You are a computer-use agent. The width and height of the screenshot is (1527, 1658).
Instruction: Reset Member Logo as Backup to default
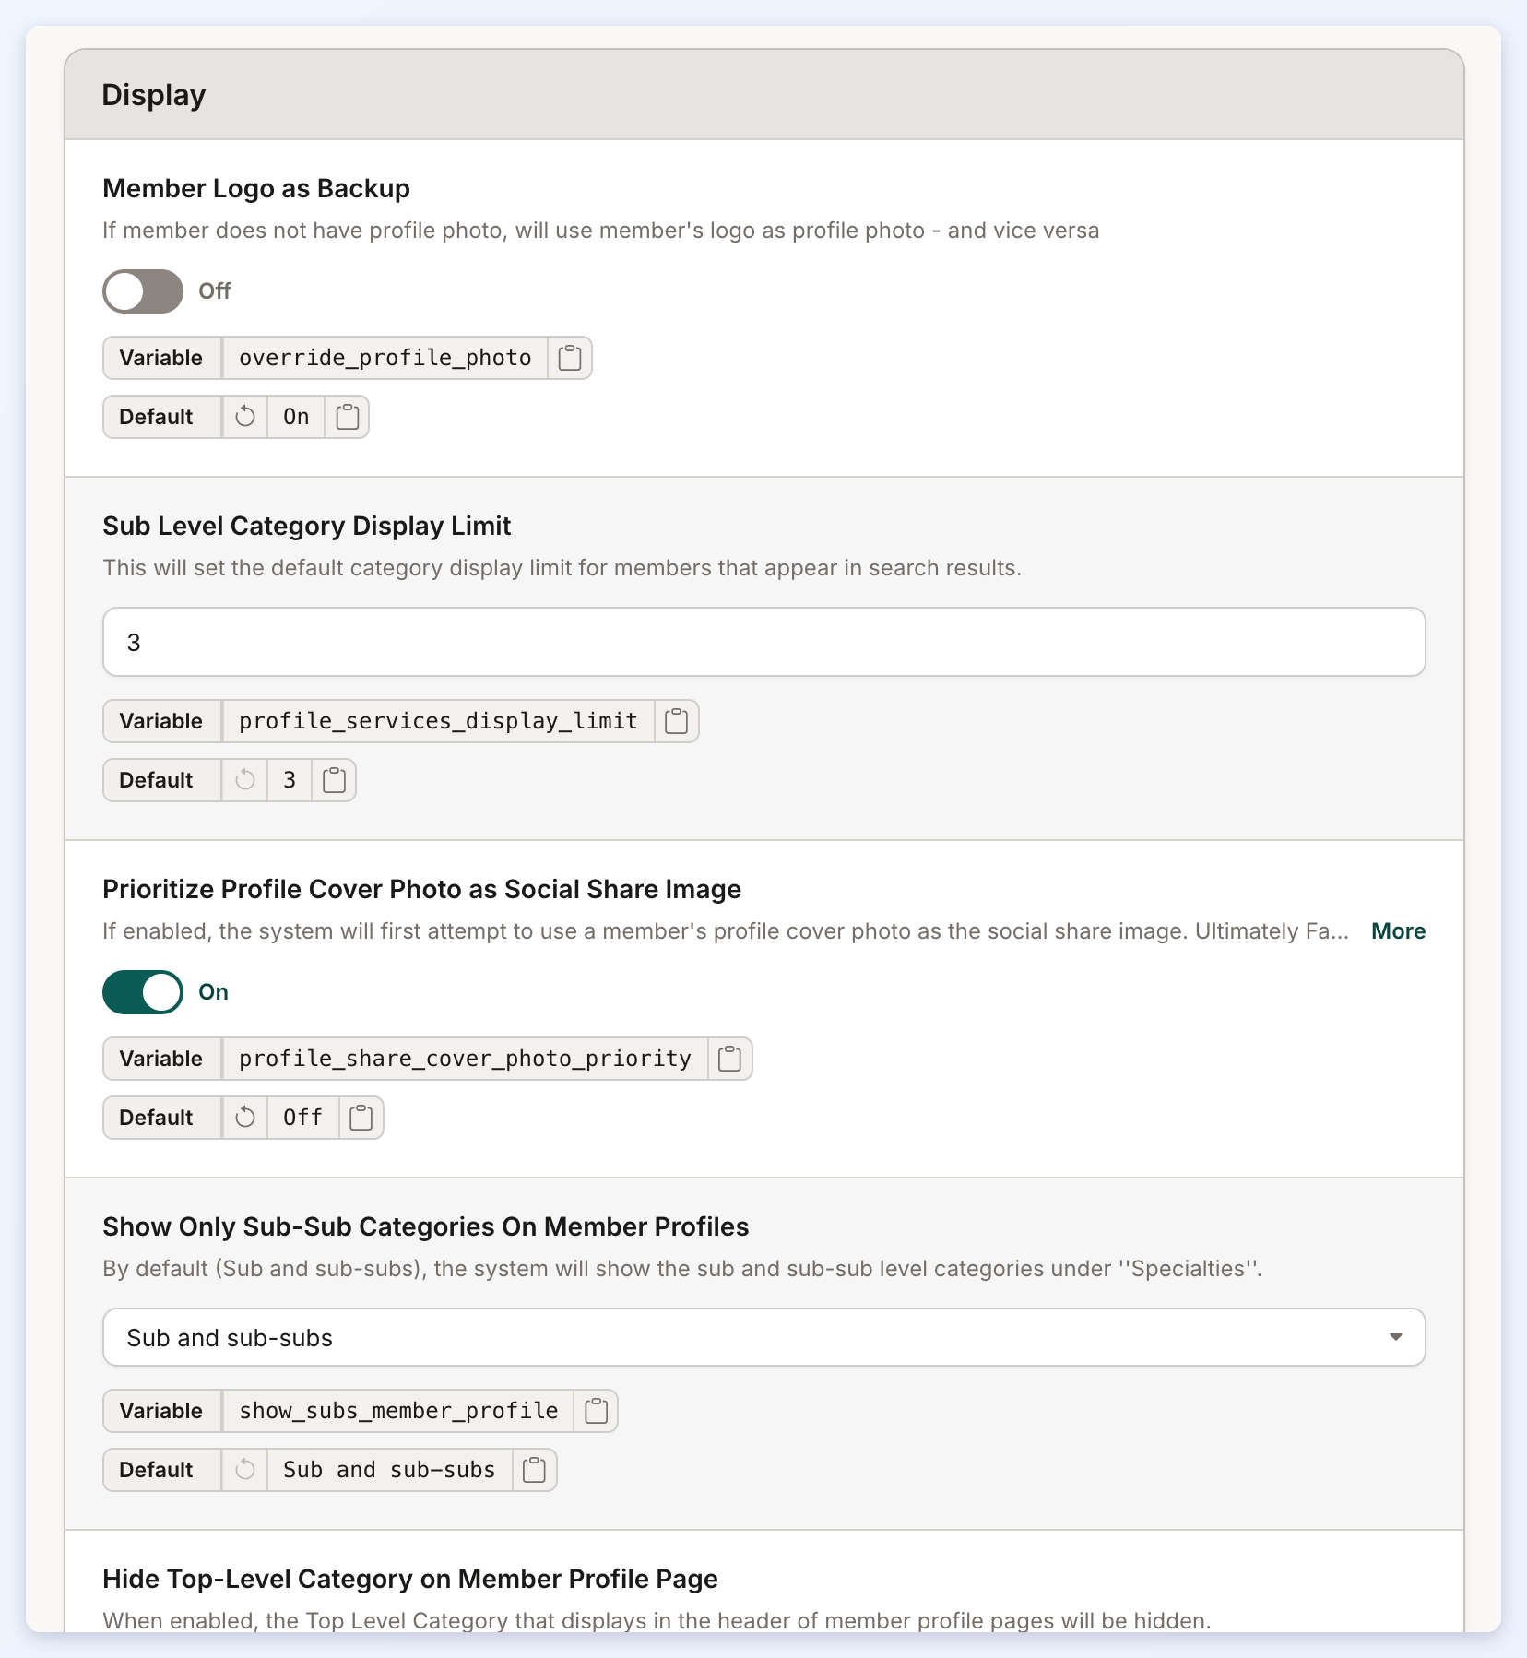click(x=245, y=417)
